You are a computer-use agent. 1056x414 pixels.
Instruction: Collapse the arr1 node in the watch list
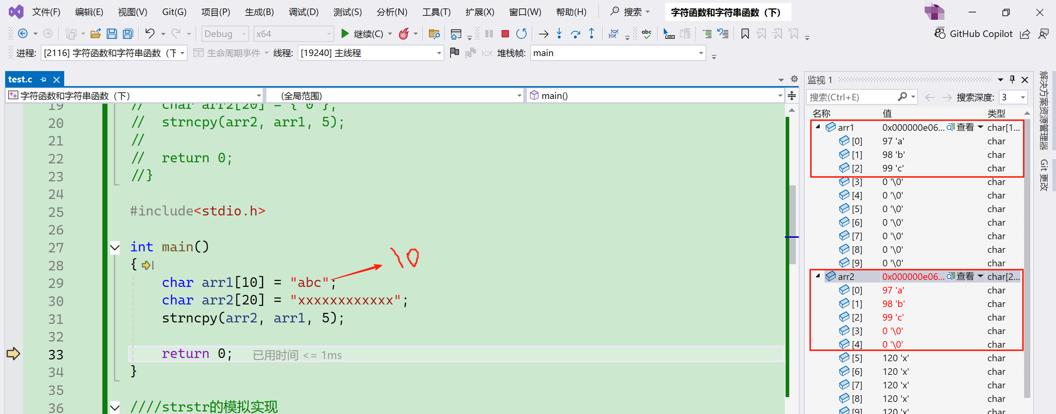[x=818, y=127]
